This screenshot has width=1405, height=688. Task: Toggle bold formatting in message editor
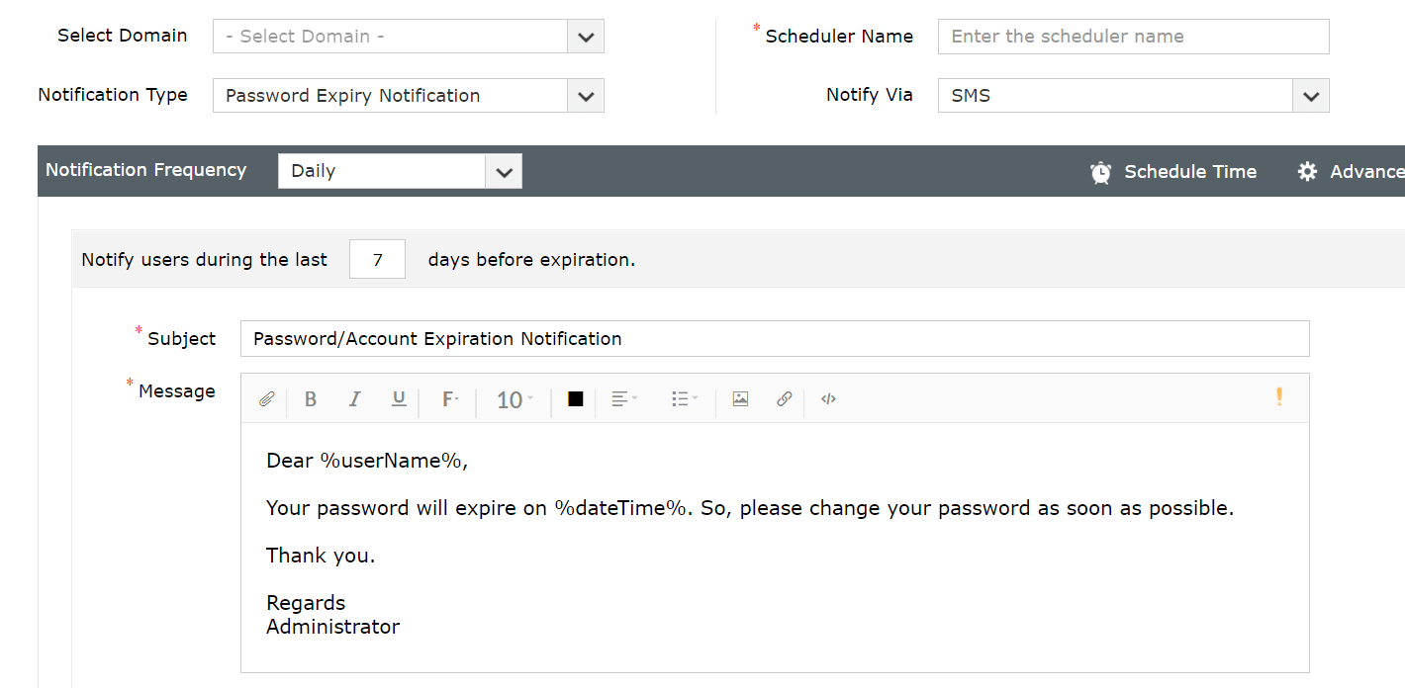point(311,399)
